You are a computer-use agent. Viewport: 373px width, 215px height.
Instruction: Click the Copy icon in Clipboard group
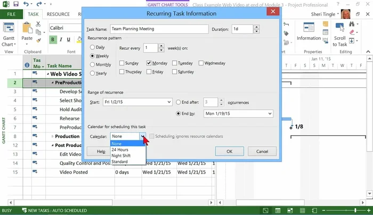coord(38,32)
